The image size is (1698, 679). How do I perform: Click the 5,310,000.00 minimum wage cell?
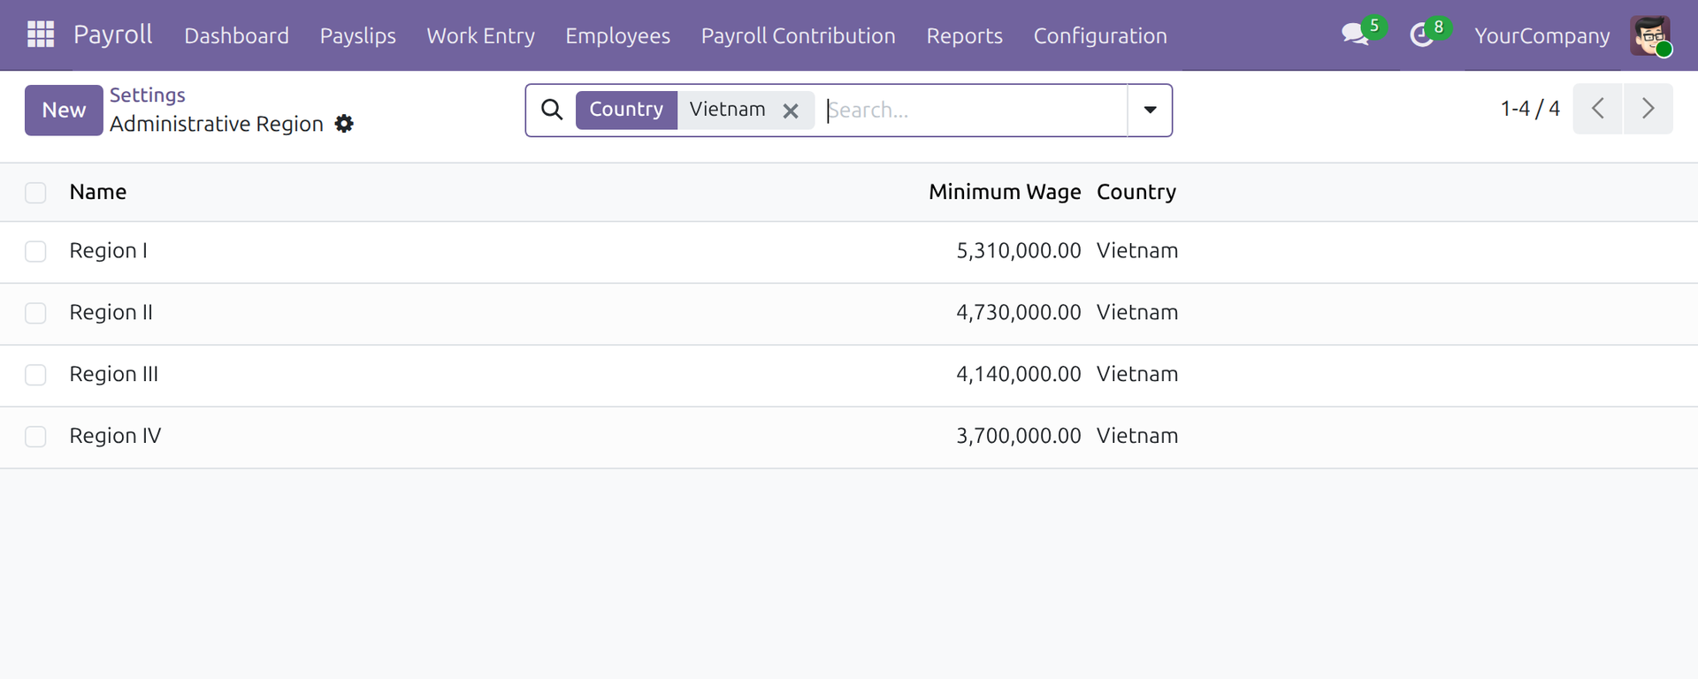1019,251
